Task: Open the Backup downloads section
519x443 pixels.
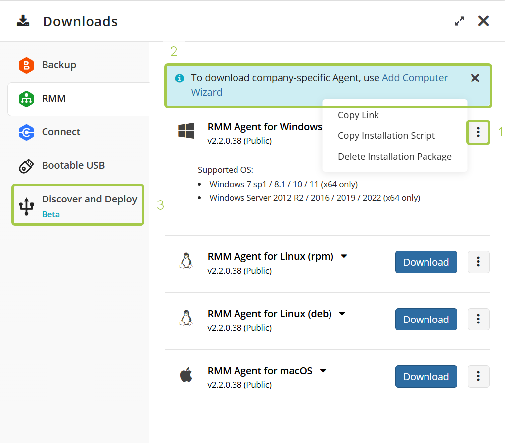Action: [58, 65]
